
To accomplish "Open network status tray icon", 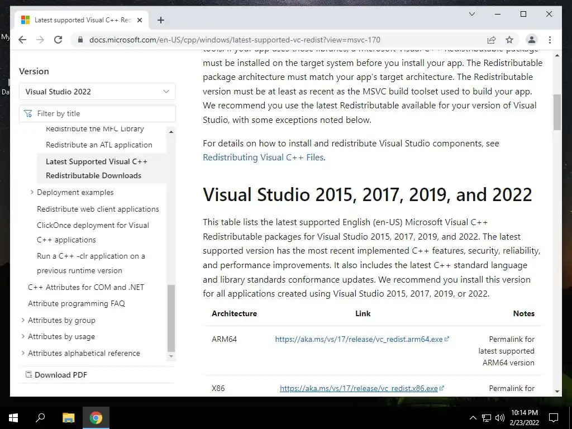I will (487, 418).
